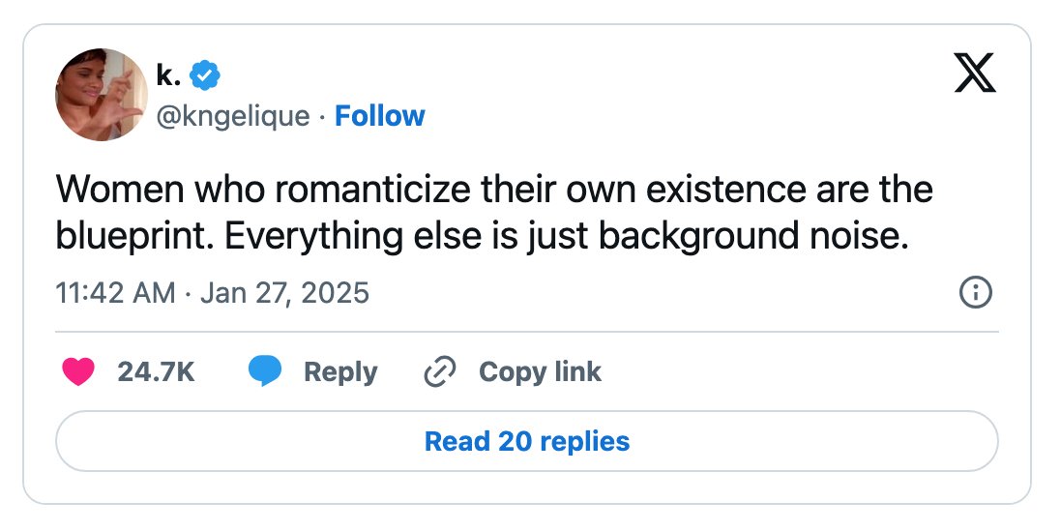Image resolution: width=1061 pixels, height=531 pixels.
Task: Follow the @kngelique account
Action: click(379, 116)
